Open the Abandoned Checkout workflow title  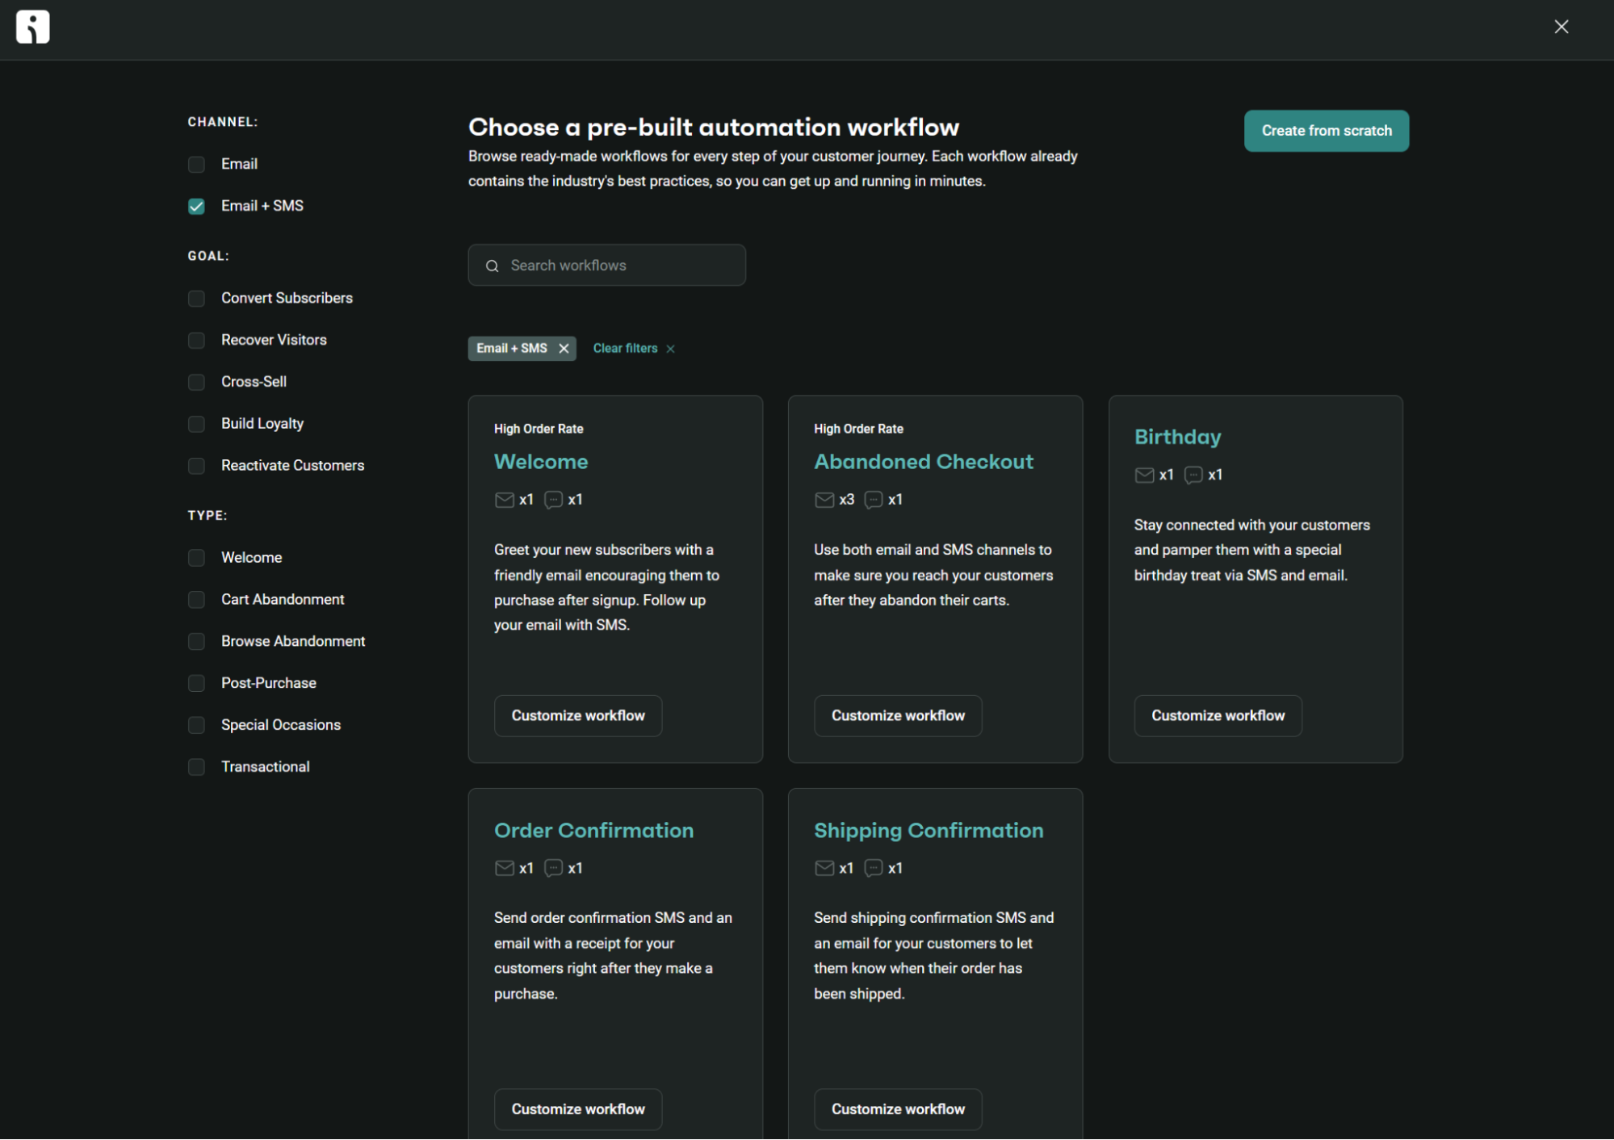[x=923, y=462]
